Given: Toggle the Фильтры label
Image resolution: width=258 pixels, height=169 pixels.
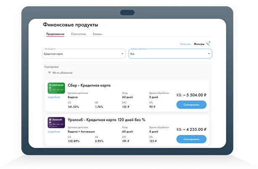Looking at the screenshot, I should tap(199, 44).
